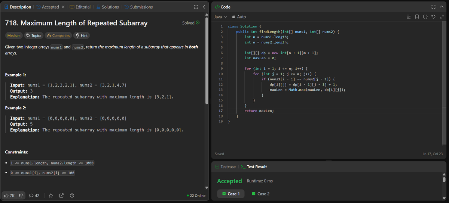Open the Submissions tab
Screen dimensions: 449x203
138,7
